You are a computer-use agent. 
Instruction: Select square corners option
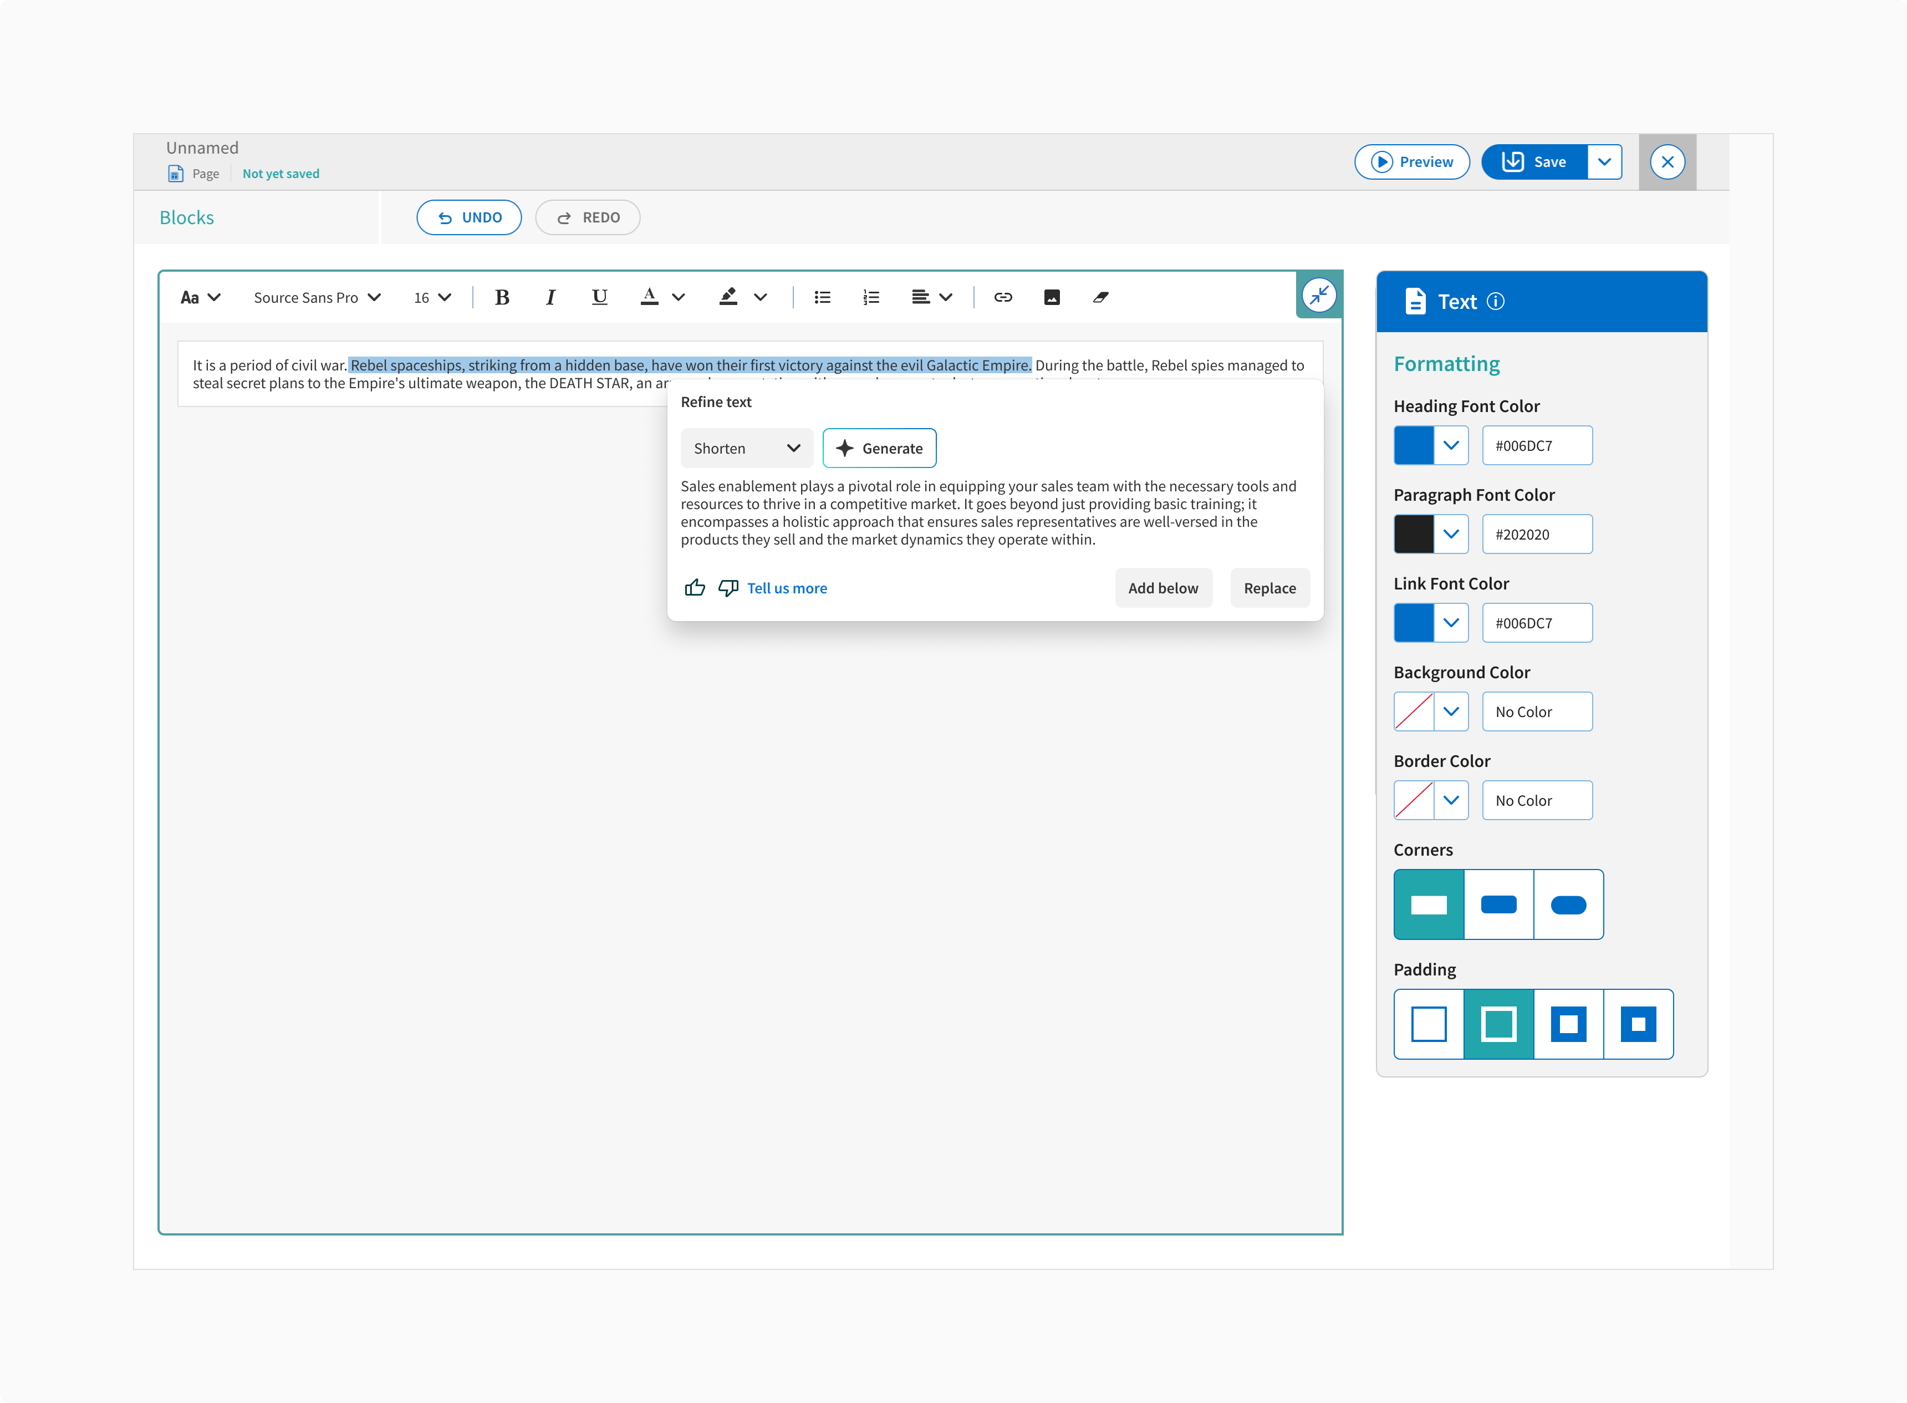(1429, 904)
